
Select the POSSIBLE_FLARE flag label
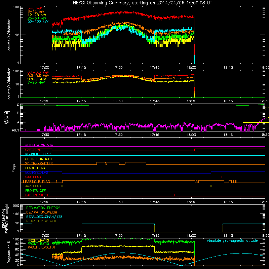(x=39, y=154)
